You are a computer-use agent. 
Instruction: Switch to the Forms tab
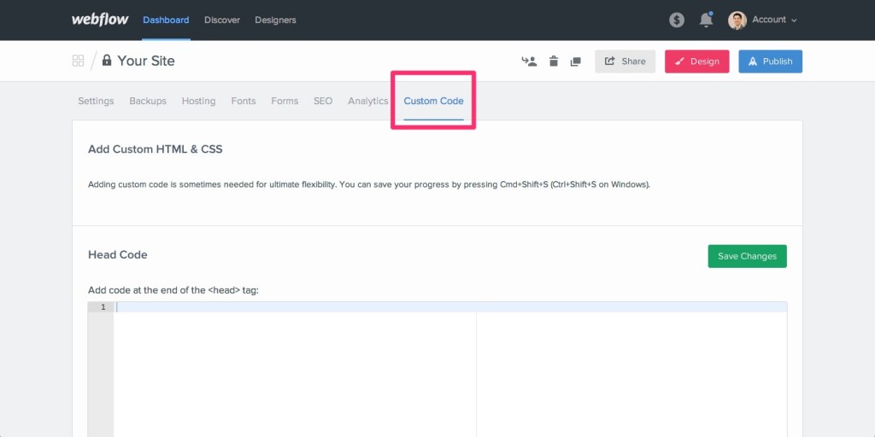coord(285,101)
